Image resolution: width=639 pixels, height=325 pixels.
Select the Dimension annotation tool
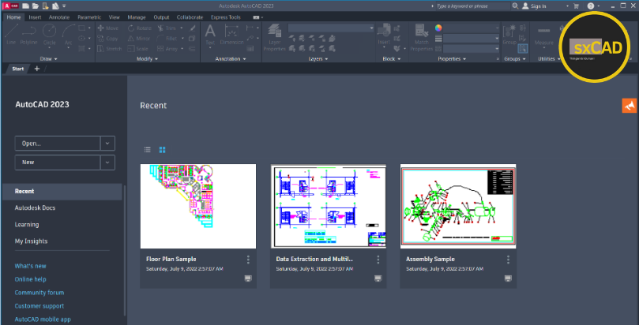[231, 34]
